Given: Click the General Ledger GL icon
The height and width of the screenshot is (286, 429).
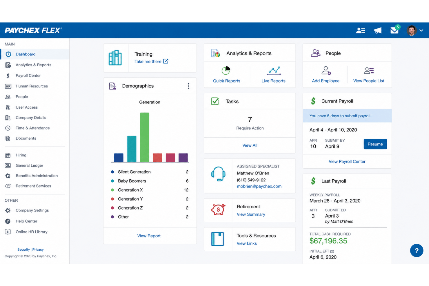Looking at the screenshot, I should [x=8, y=165].
